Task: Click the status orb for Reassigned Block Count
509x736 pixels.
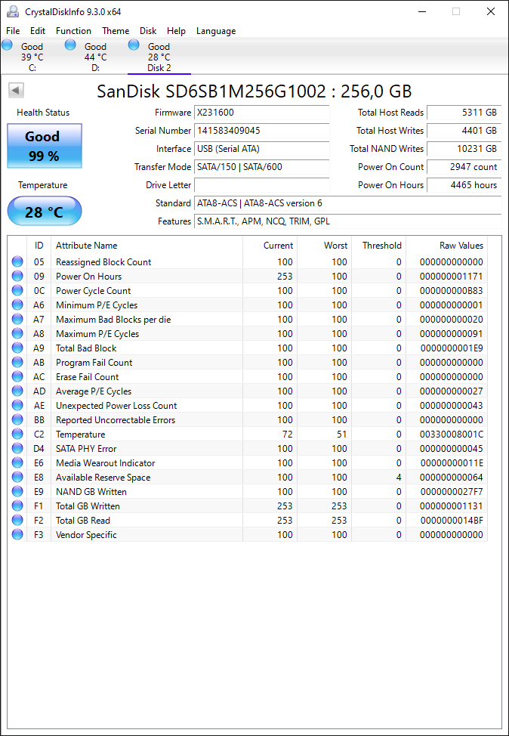Action: pyautogui.click(x=17, y=262)
